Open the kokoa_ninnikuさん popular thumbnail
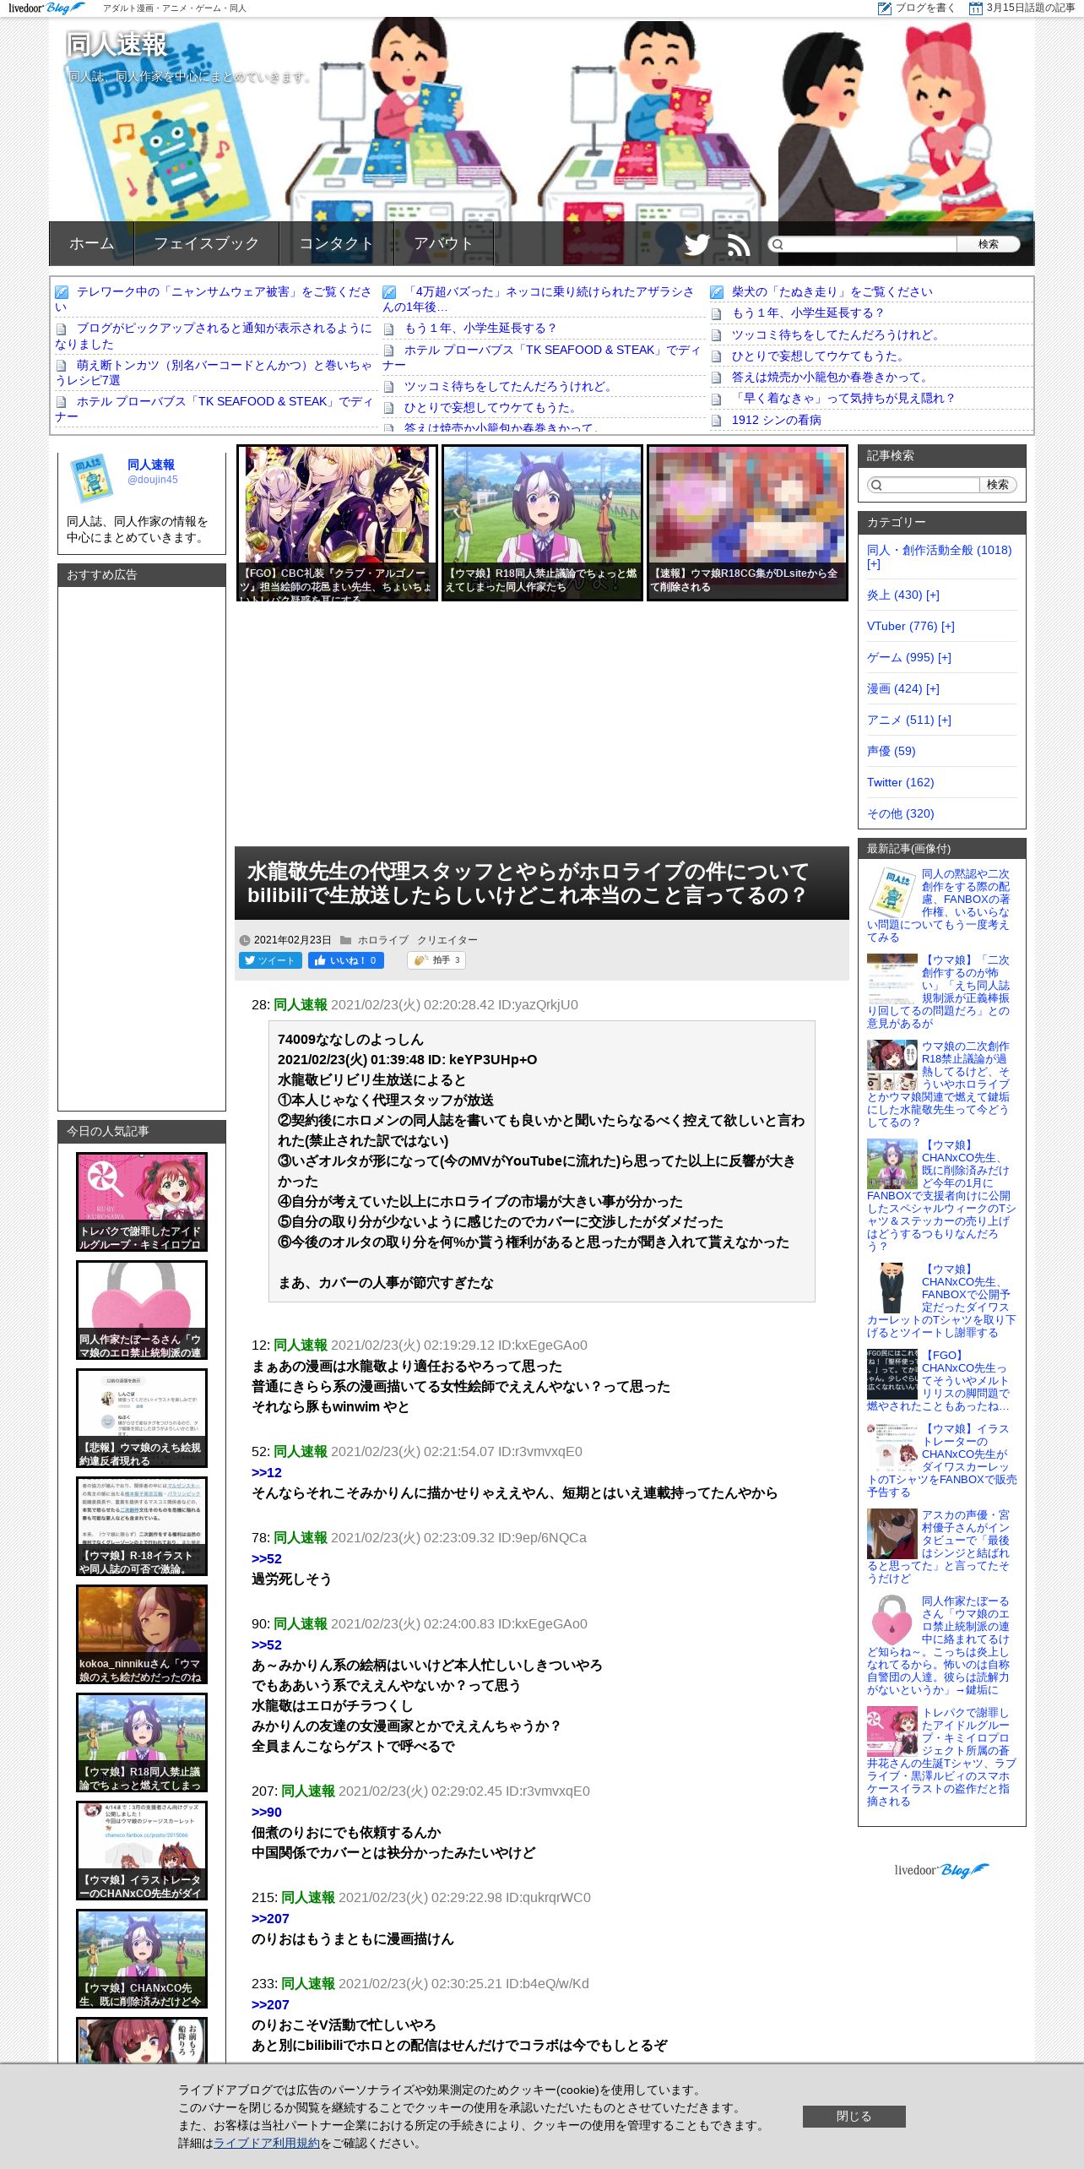 tap(142, 1634)
